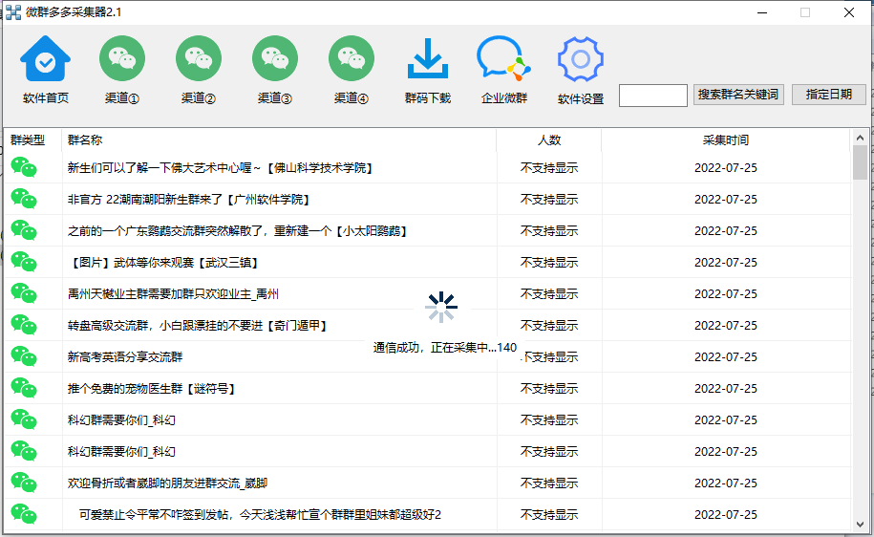Minimize the 微群多多采集器 window
This screenshot has width=874, height=537.
pyautogui.click(x=762, y=12)
